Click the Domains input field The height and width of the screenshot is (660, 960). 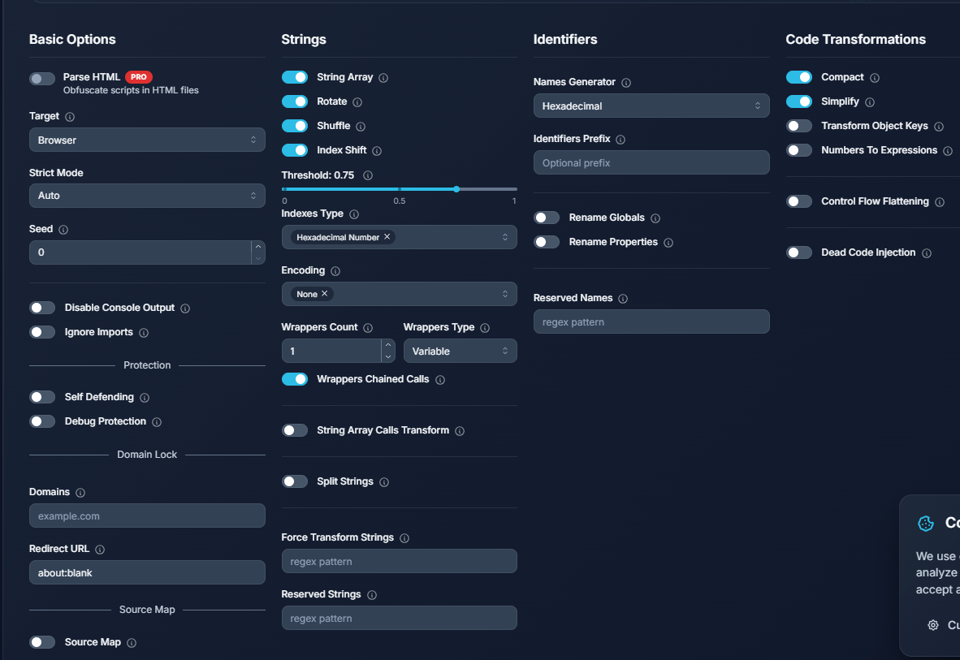coord(147,515)
